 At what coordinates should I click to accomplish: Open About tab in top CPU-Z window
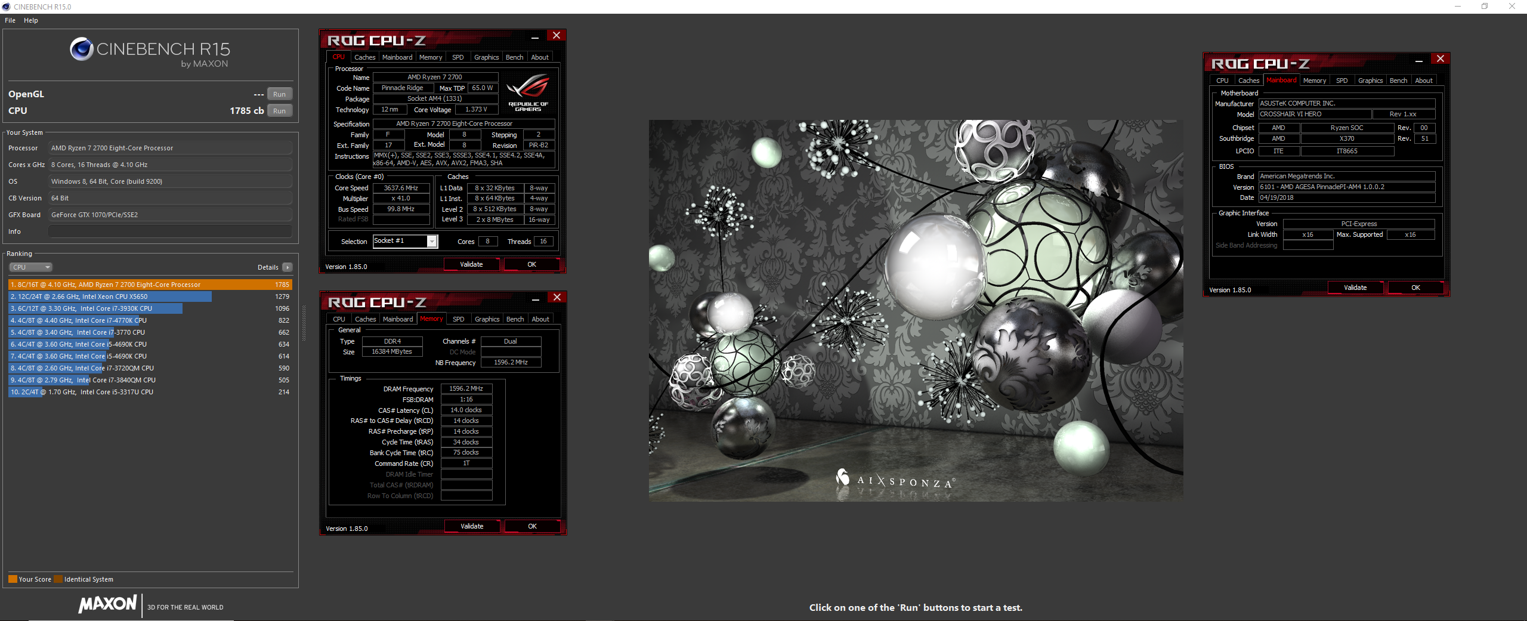coord(540,57)
